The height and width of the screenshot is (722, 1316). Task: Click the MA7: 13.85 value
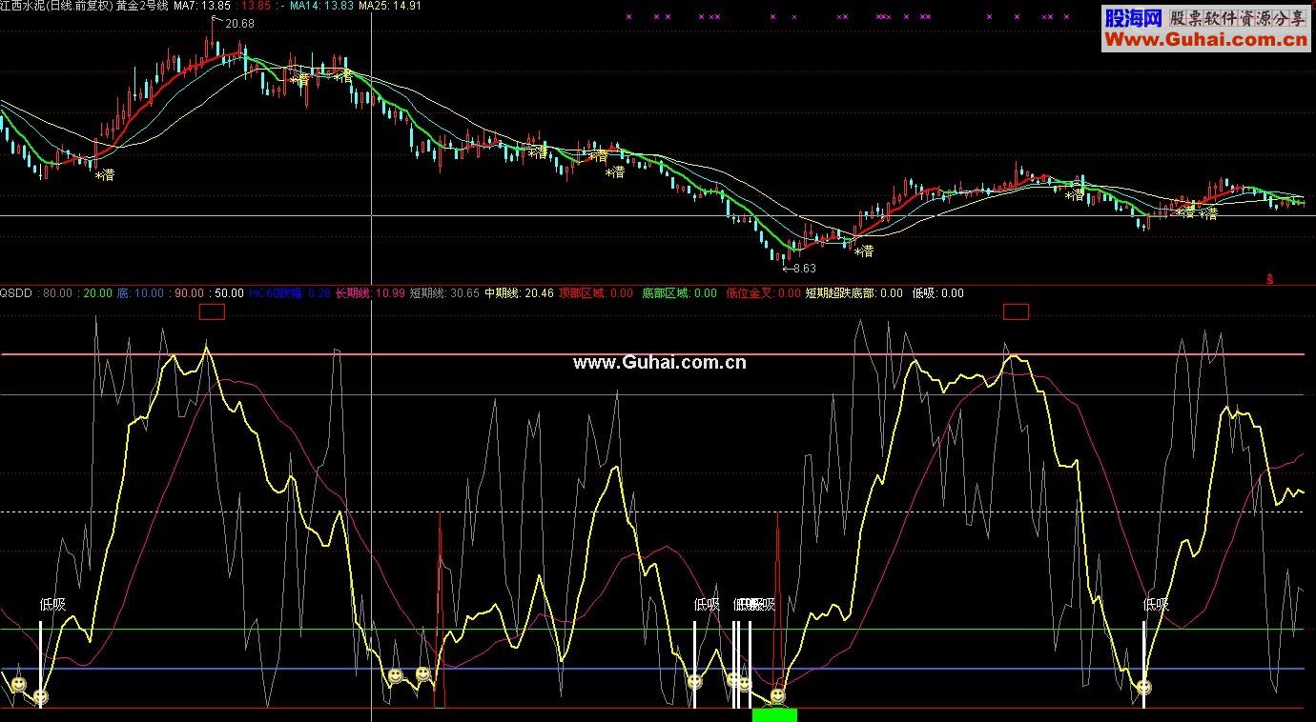202,6
